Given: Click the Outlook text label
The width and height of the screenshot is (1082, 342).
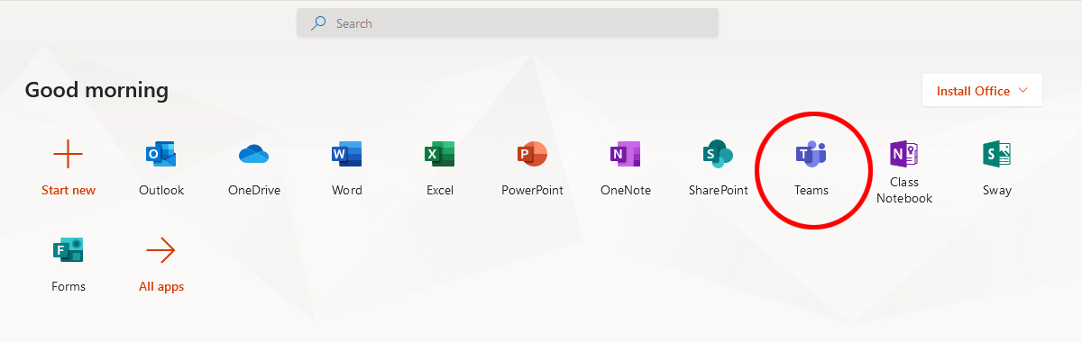Looking at the screenshot, I should [x=161, y=191].
